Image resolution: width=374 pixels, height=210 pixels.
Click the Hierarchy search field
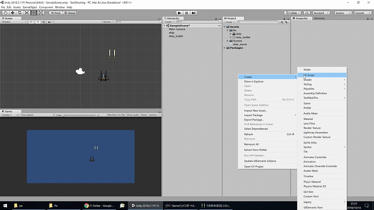(197, 21)
